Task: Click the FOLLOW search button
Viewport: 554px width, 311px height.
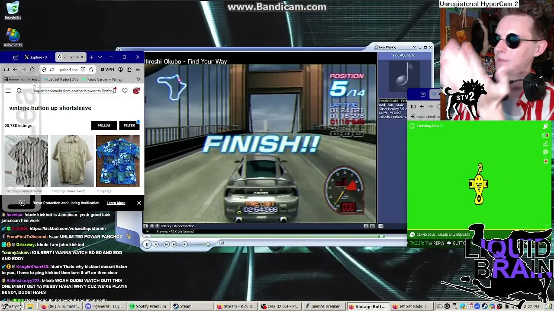Action: pyautogui.click(x=104, y=125)
